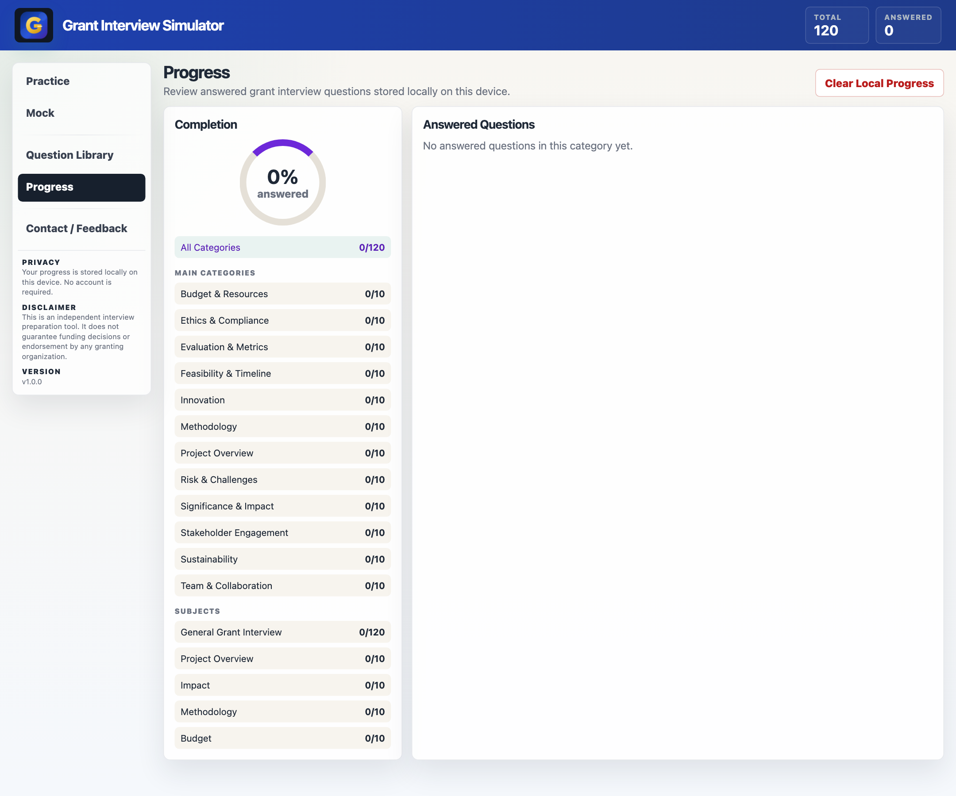Click the Grant Interview Simulator G logo
956x796 pixels.
point(34,25)
